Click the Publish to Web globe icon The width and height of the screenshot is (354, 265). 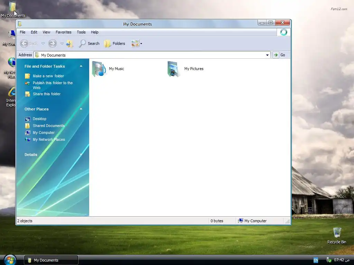(28, 83)
